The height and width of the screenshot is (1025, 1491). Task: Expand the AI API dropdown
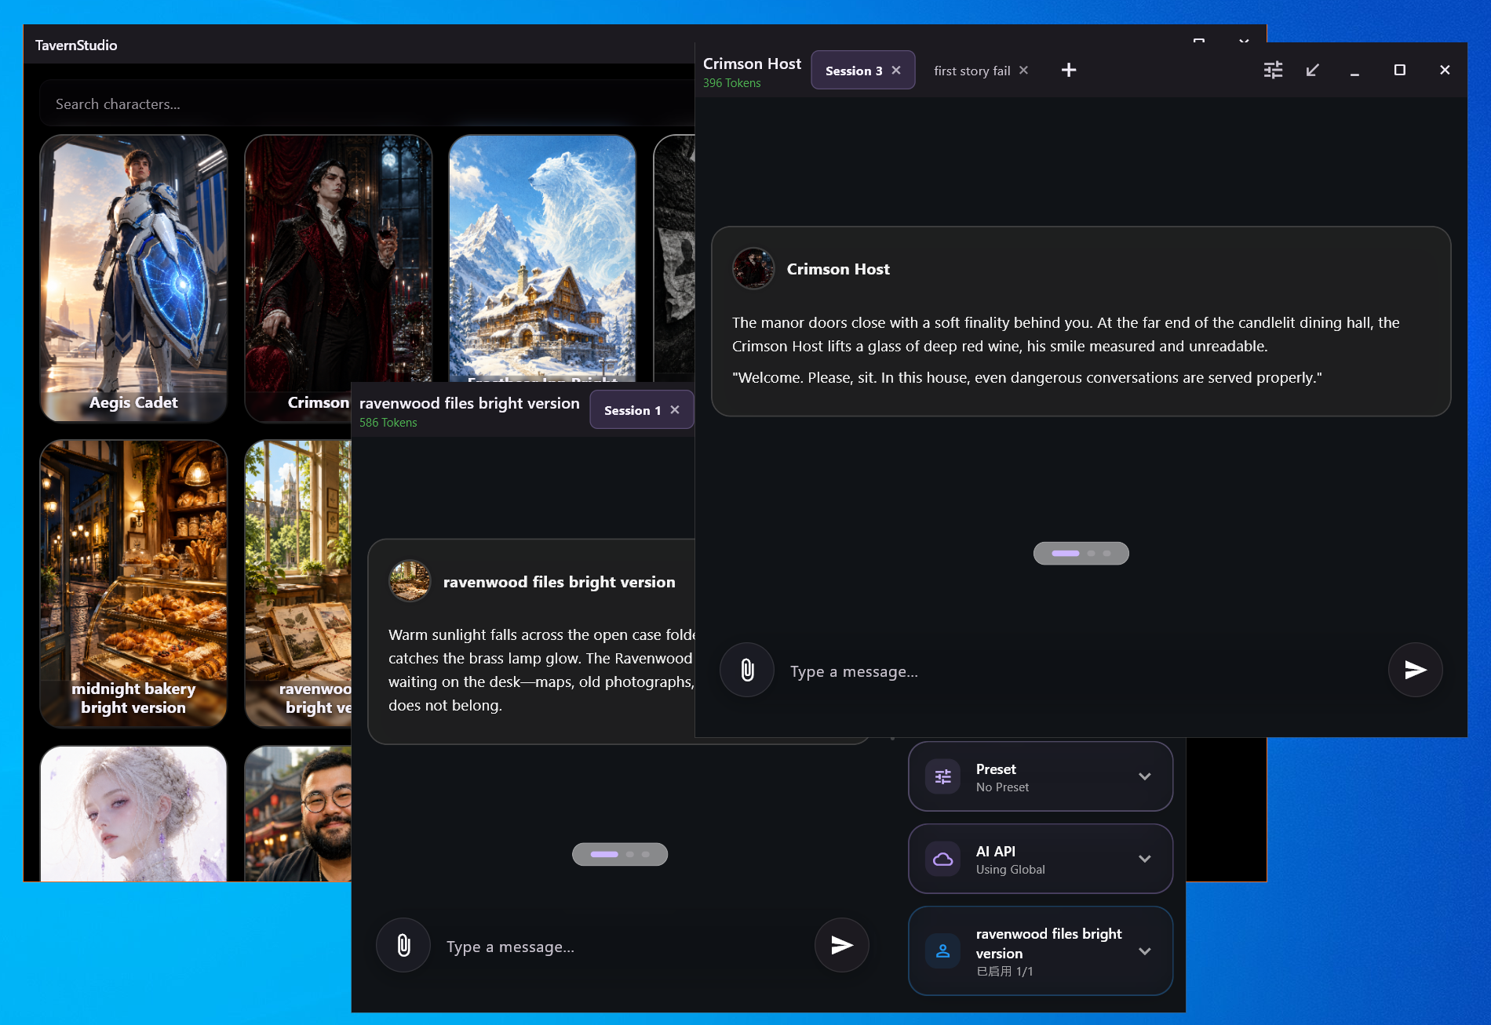point(1145,859)
